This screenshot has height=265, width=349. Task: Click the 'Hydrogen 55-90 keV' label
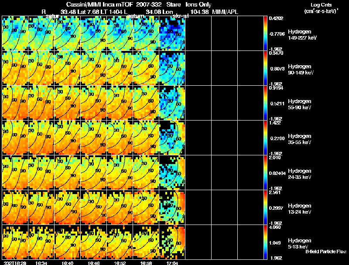coord(300,104)
